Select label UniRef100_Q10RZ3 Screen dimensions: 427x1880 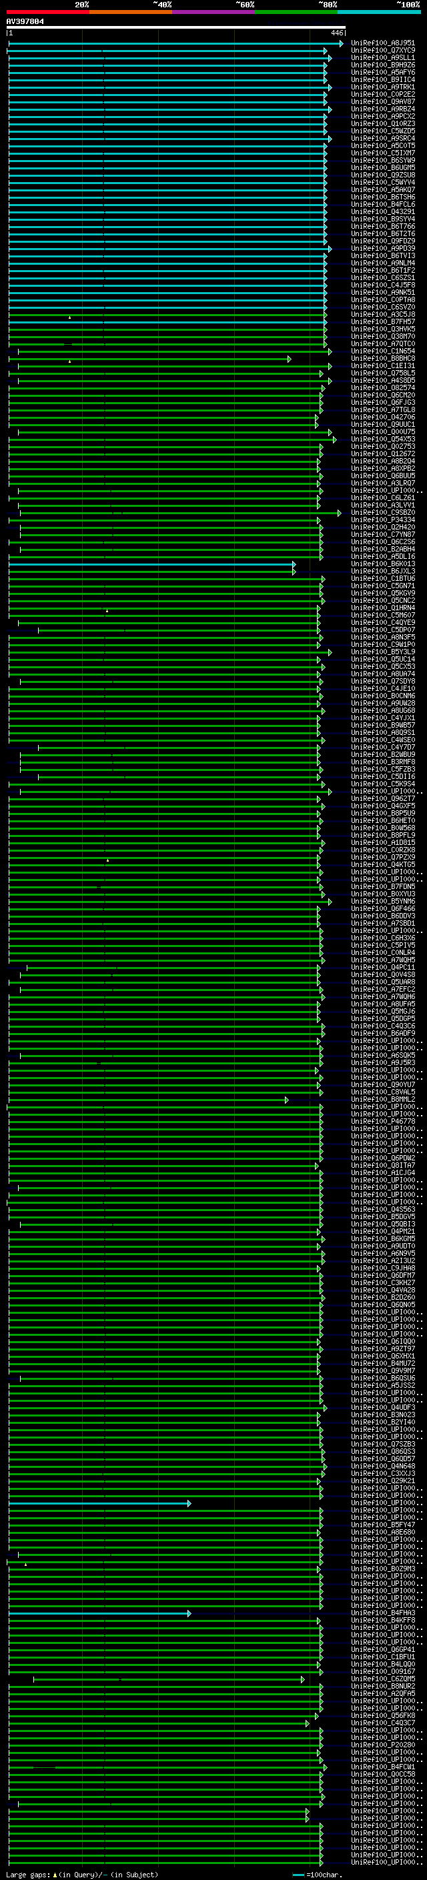pos(382,123)
